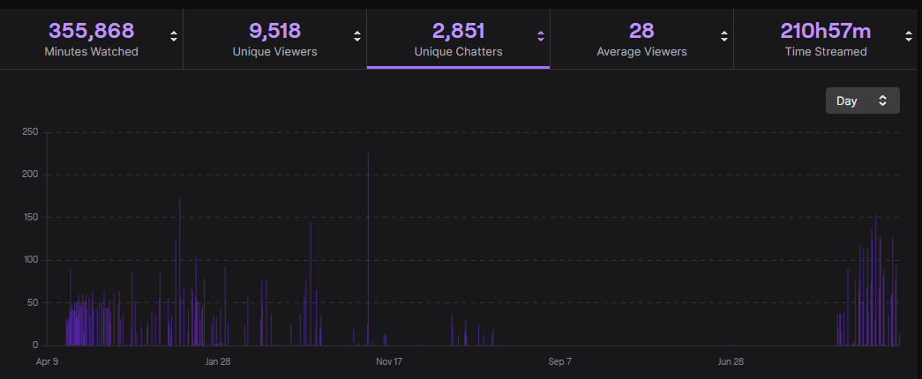This screenshot has height=379, width=922.
Task: Select the Time Streamed stat tab
Action: (828, 39)
